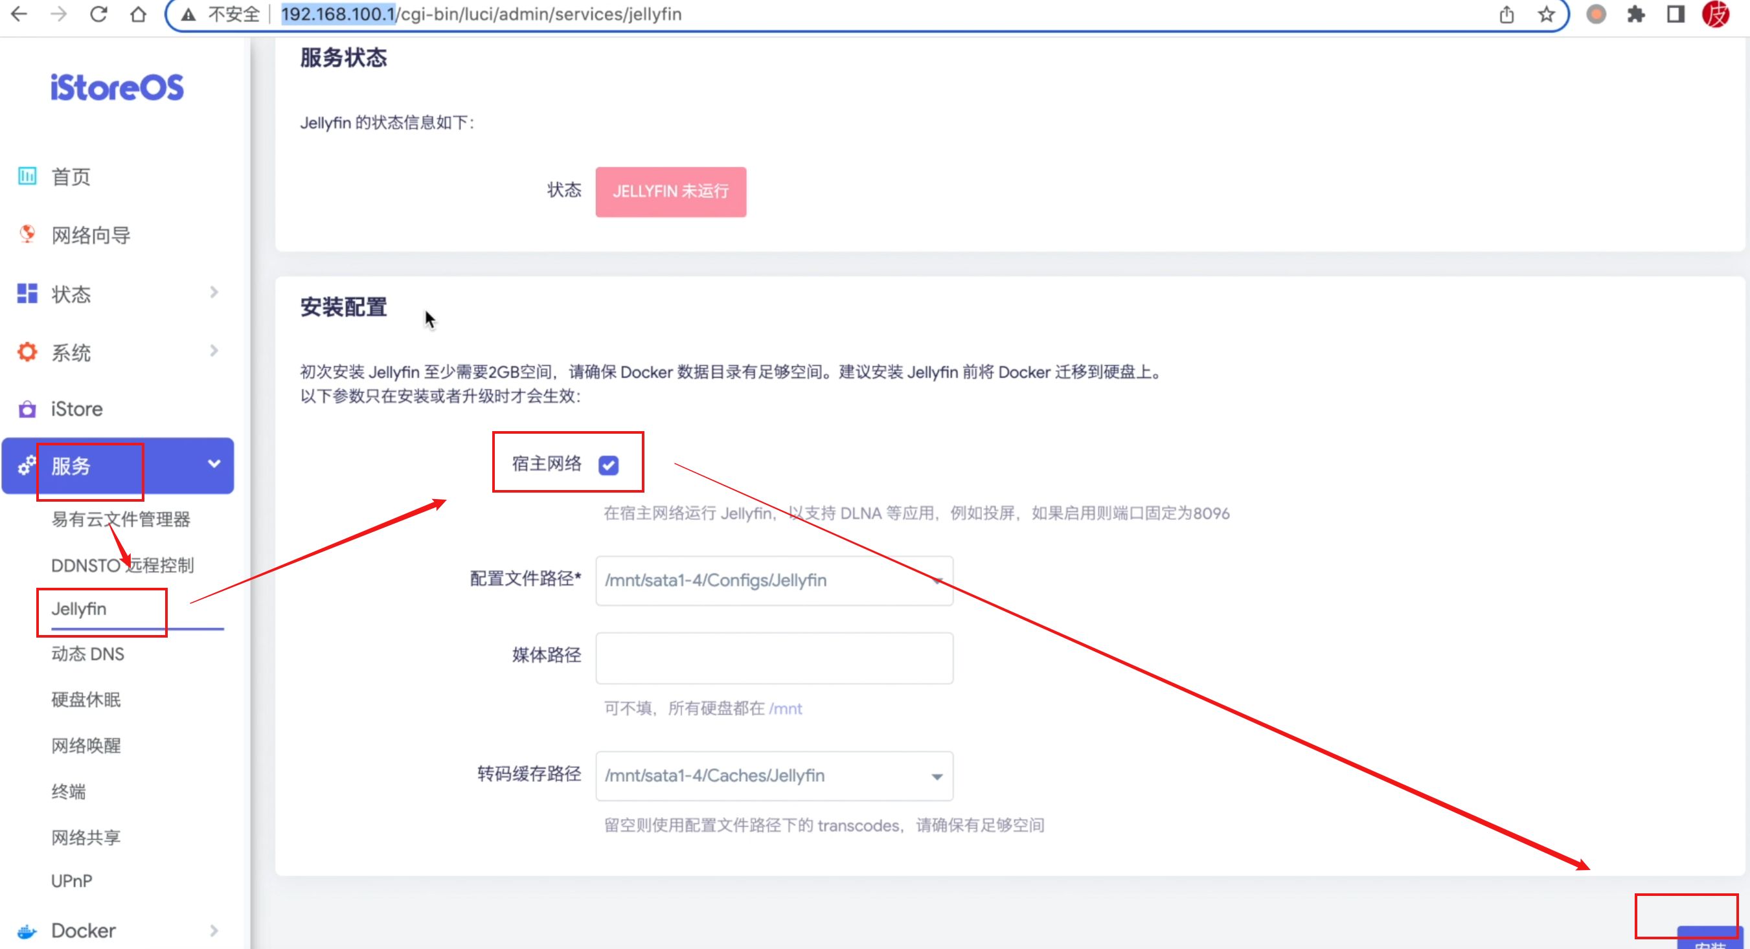Click the browser address bar URL
The image size is (1750, 949).
click(x=481, y=14)
